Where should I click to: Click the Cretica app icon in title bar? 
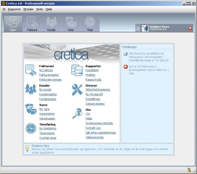(x=4, y=3)
